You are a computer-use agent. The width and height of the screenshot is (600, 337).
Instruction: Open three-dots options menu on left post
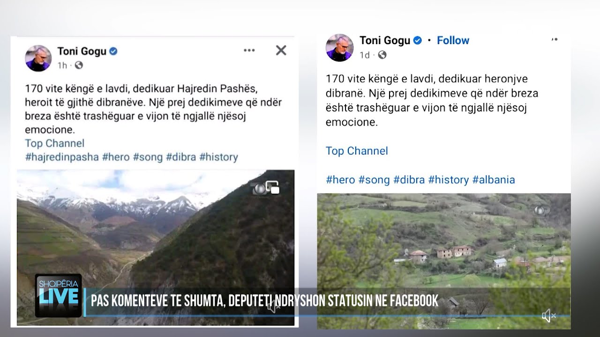[x=249, y=51]
